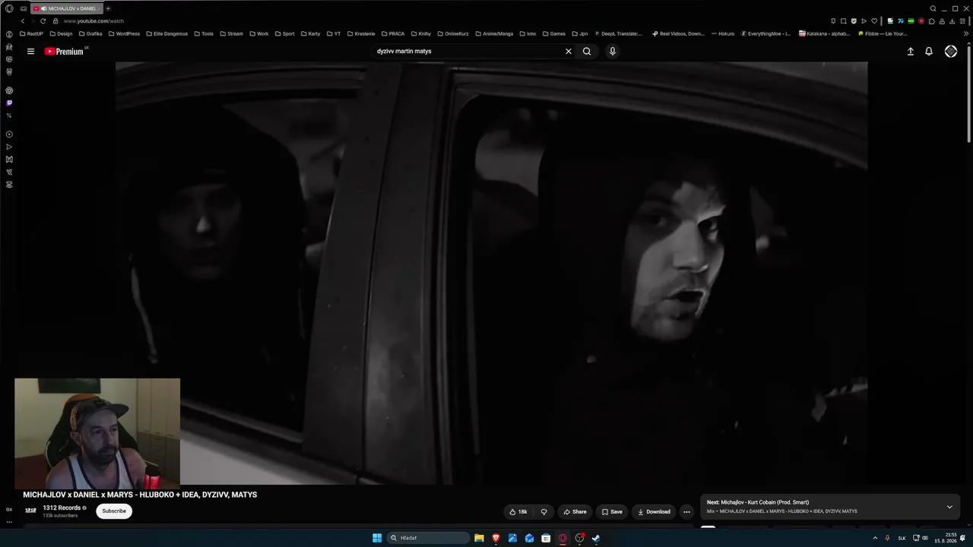
Task: Show hidden system tray icons
Action: click(875, 538)
